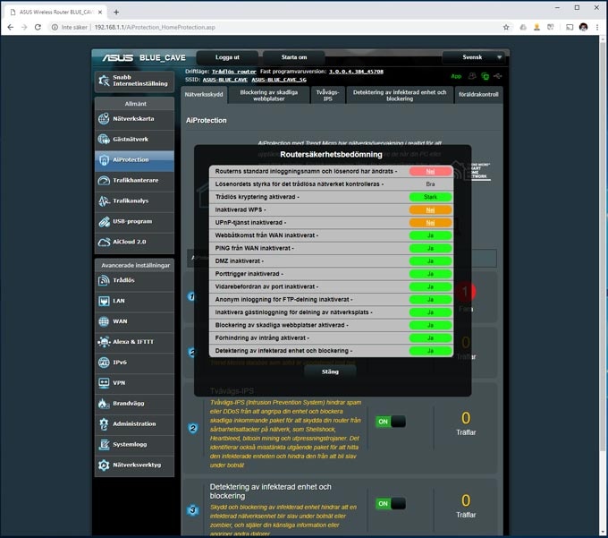
Task: Toggle Detektering av infekterad enhet switch
Action: pyautogui.click(x=390, y=504)
